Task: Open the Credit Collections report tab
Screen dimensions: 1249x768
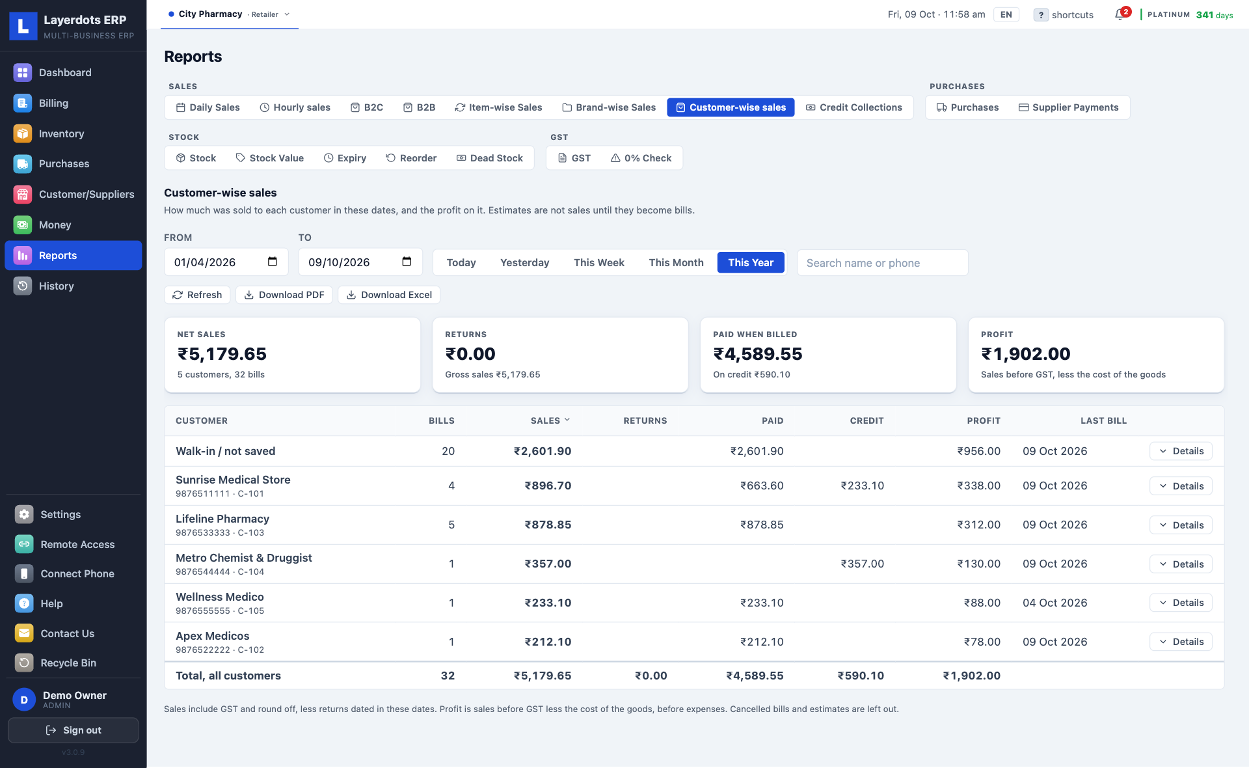Action: coord(854,107)
